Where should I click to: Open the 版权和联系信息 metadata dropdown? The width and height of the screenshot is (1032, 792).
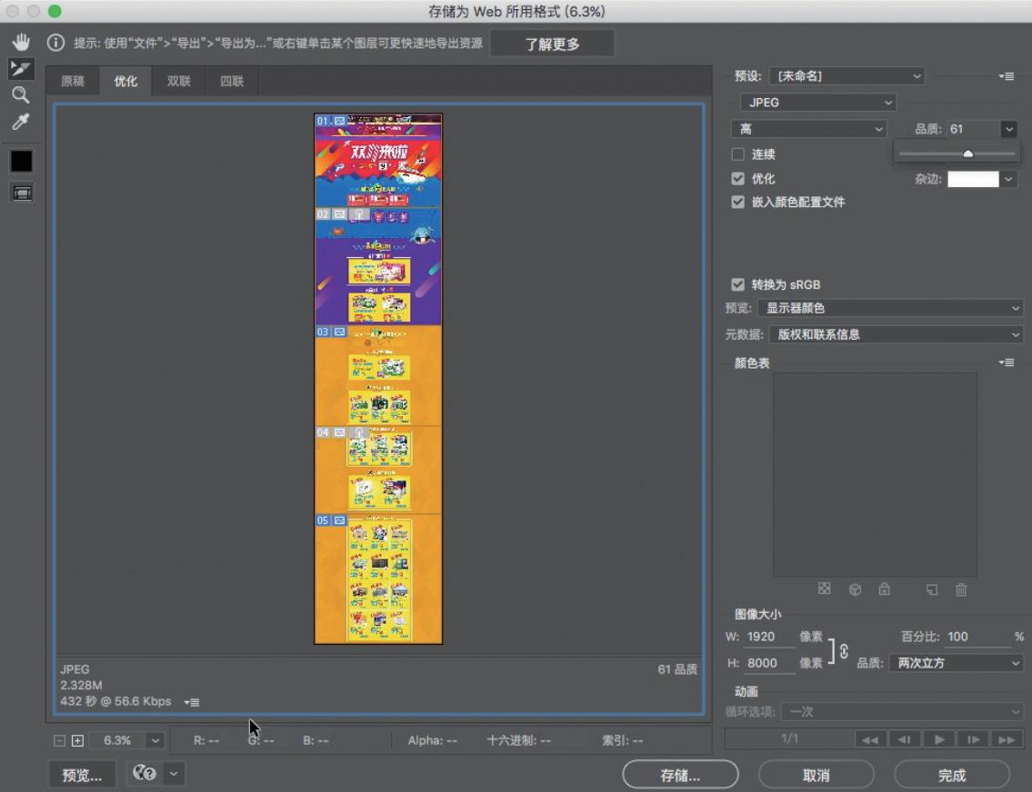pyautogui.click(x=897, y=334)
